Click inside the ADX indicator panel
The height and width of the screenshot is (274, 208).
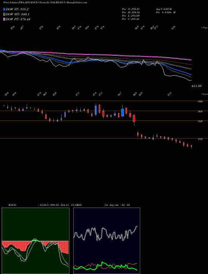106,241
